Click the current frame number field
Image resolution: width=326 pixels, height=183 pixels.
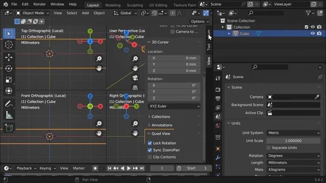162,168
